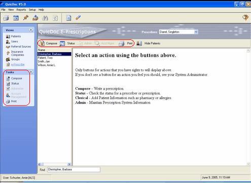Open Insurance Companies in the Views panel
This screenshot has height=183, width=251.
(15, 53)
